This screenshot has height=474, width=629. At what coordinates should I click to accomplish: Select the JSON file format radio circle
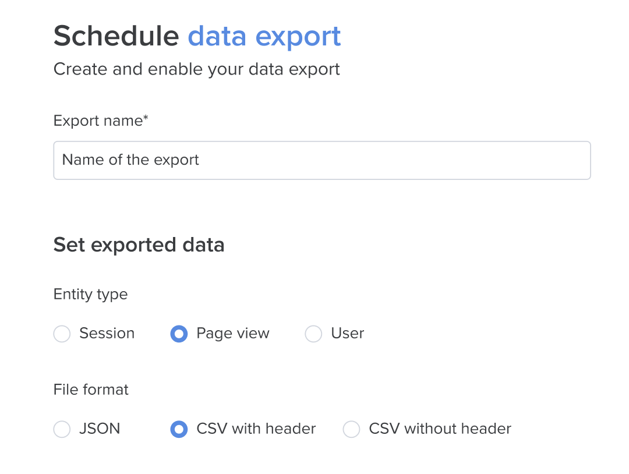[62, 429]
